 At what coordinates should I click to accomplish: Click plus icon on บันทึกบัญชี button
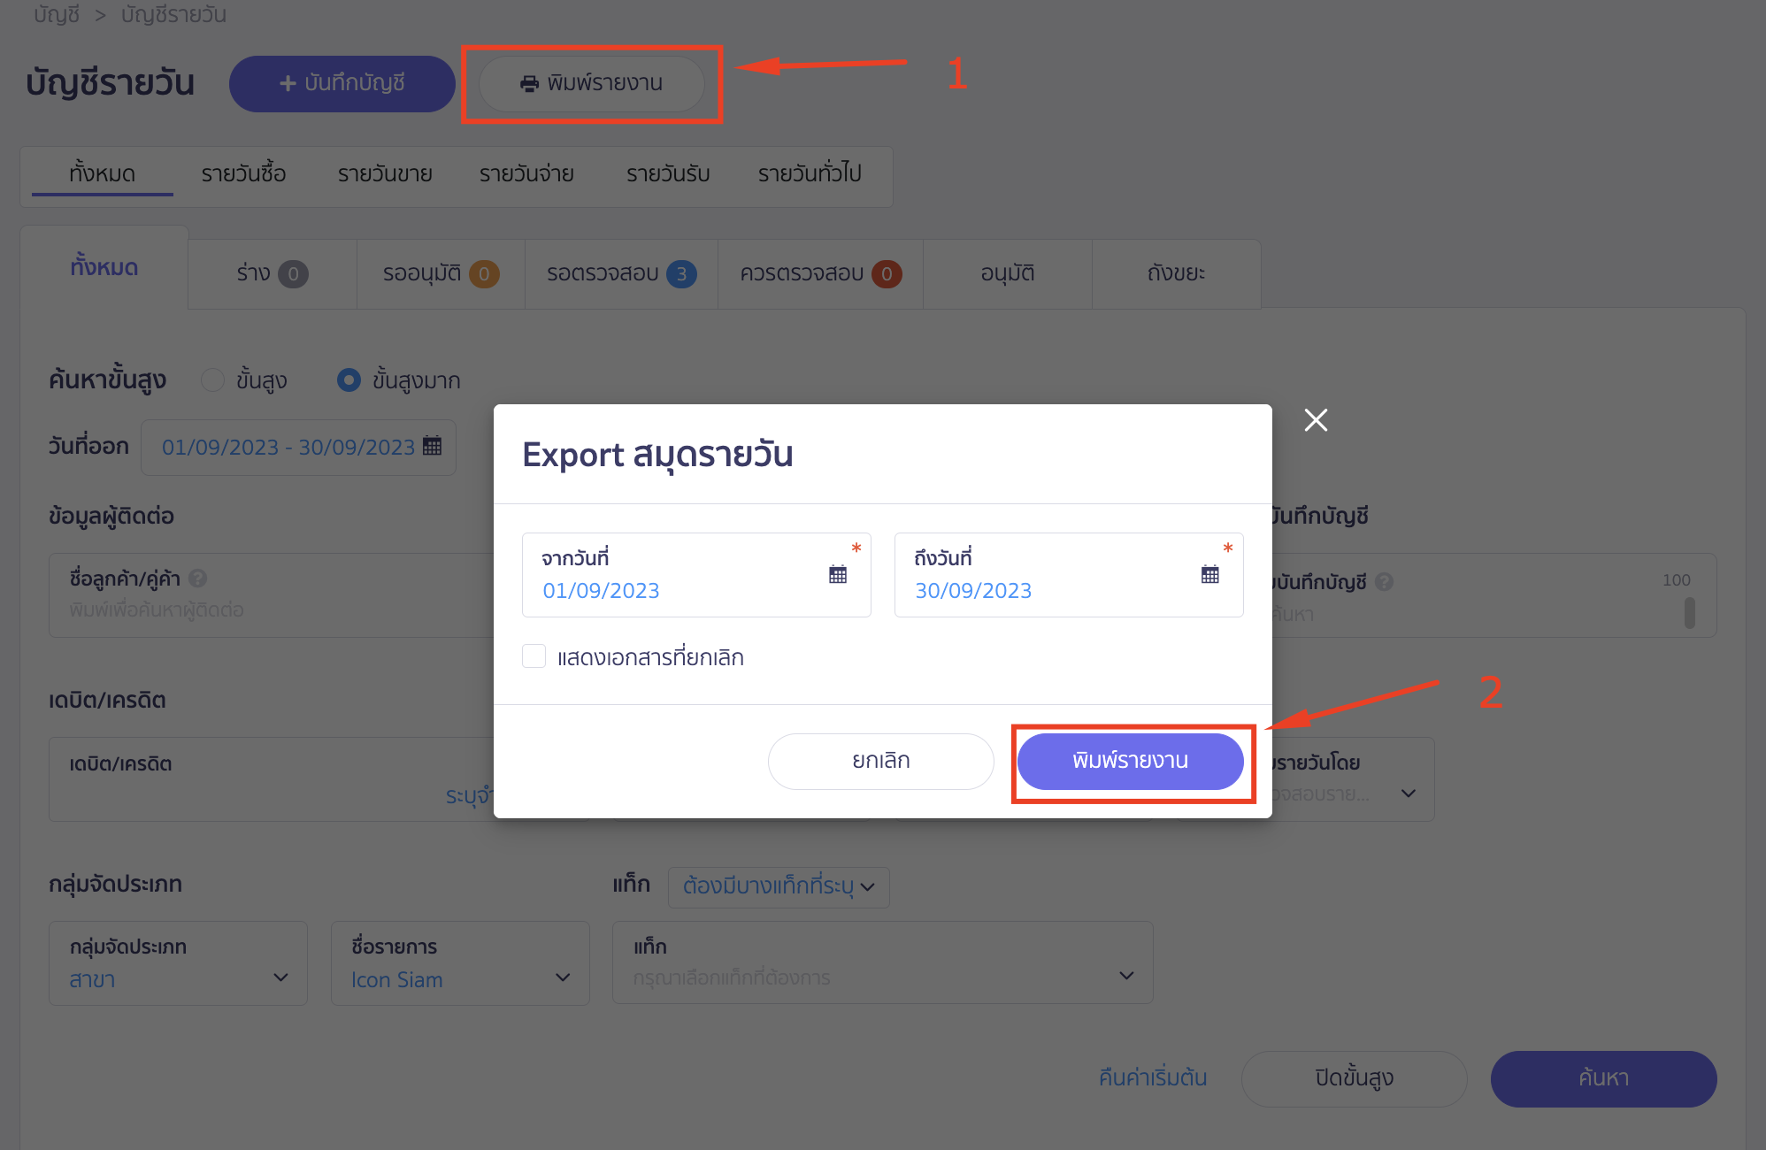[288, 83]
